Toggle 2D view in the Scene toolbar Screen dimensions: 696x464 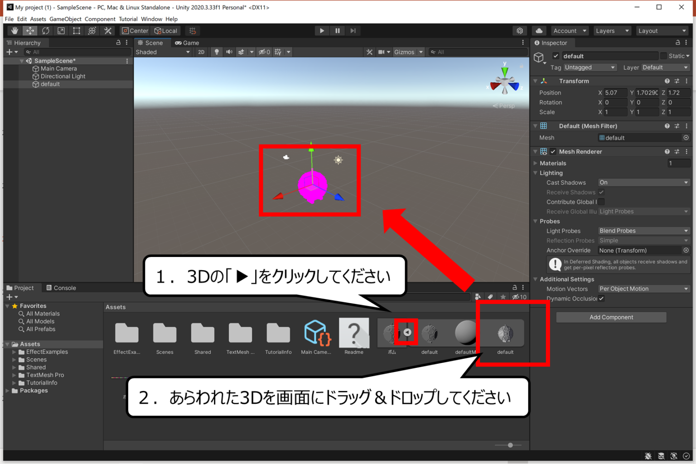[x=201, y=52]
